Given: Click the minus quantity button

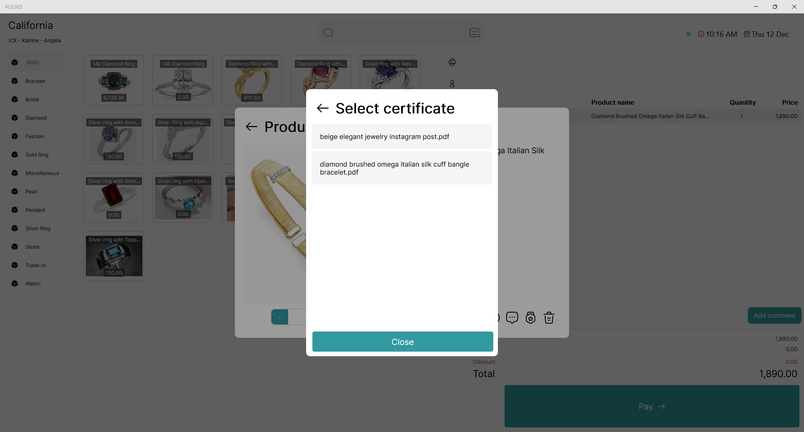Looking at the screenshot, I should tap(280, 317).
